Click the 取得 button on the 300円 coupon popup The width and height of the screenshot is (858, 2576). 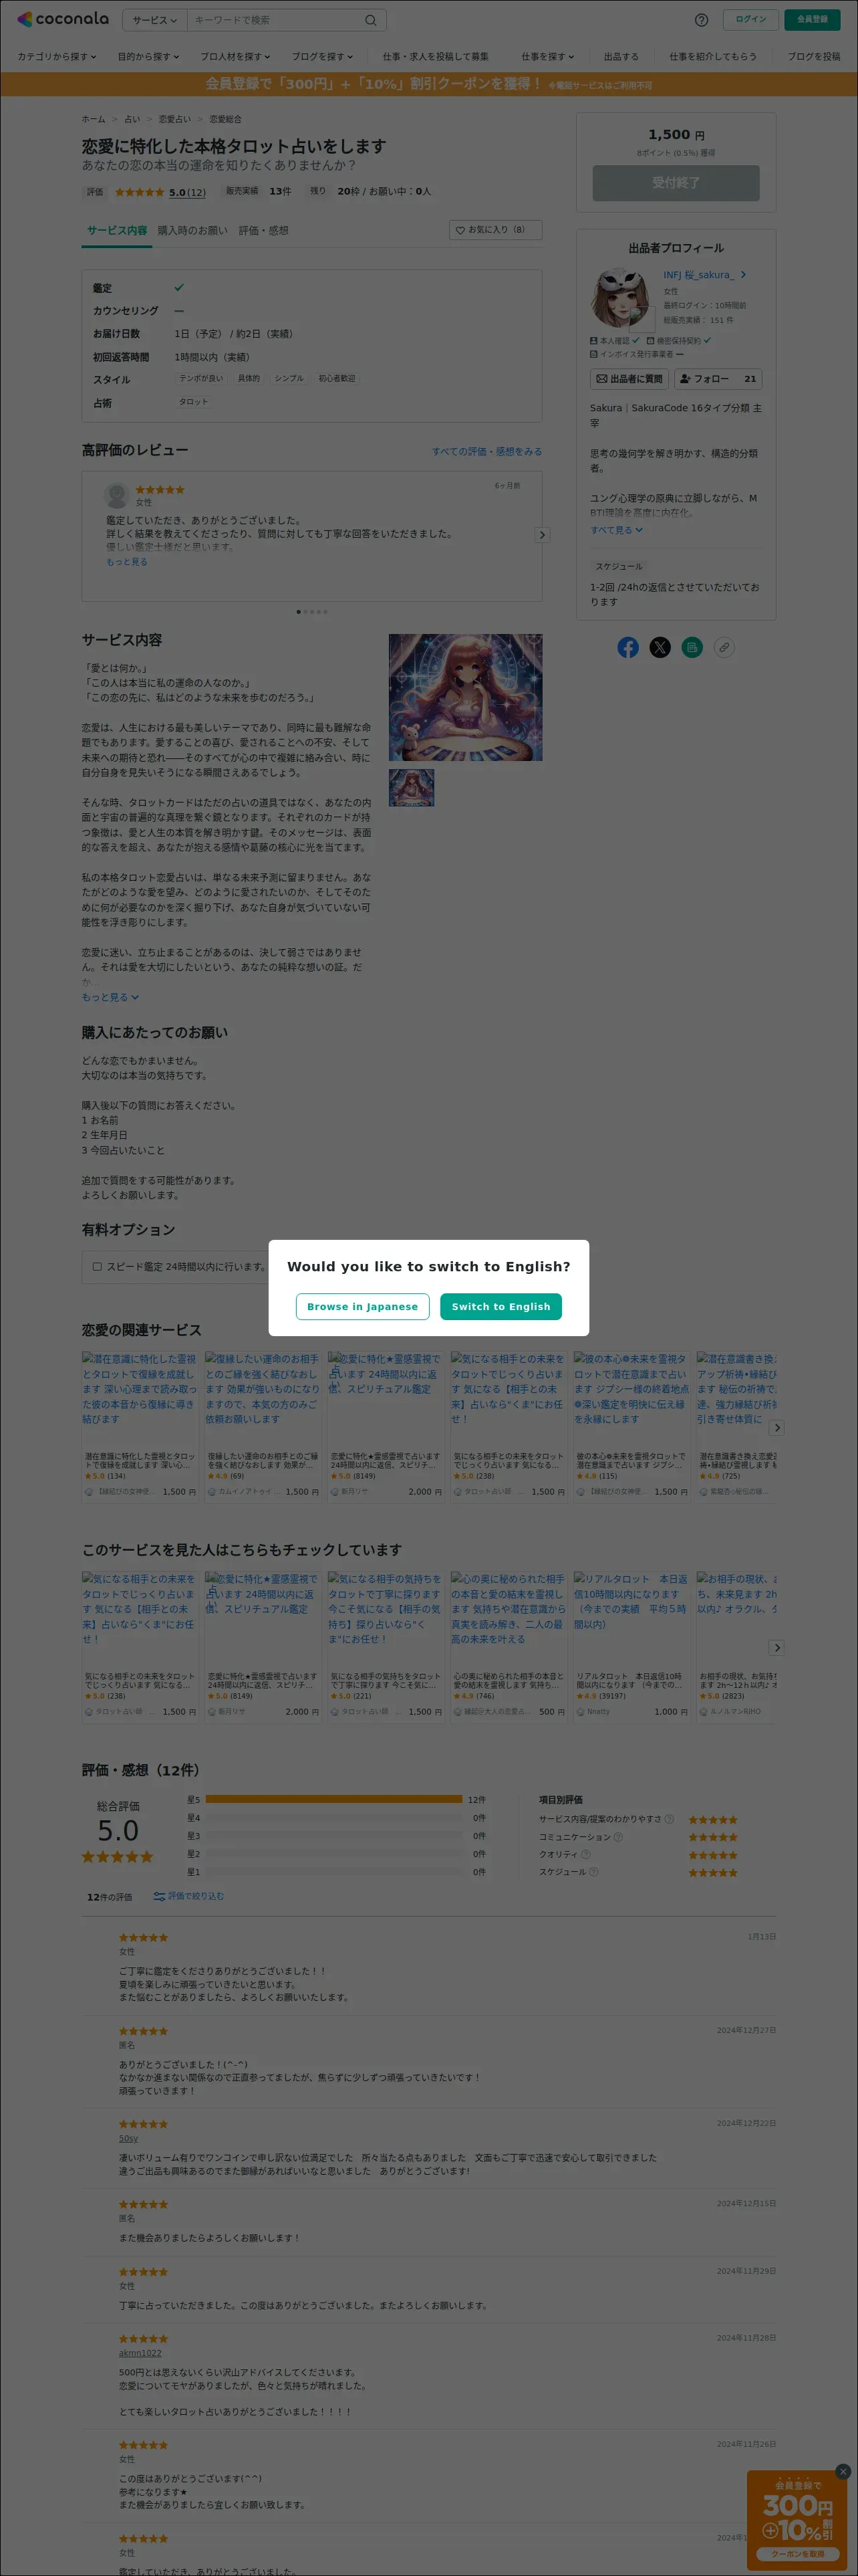797,2553
